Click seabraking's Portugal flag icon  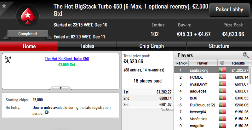222,70
